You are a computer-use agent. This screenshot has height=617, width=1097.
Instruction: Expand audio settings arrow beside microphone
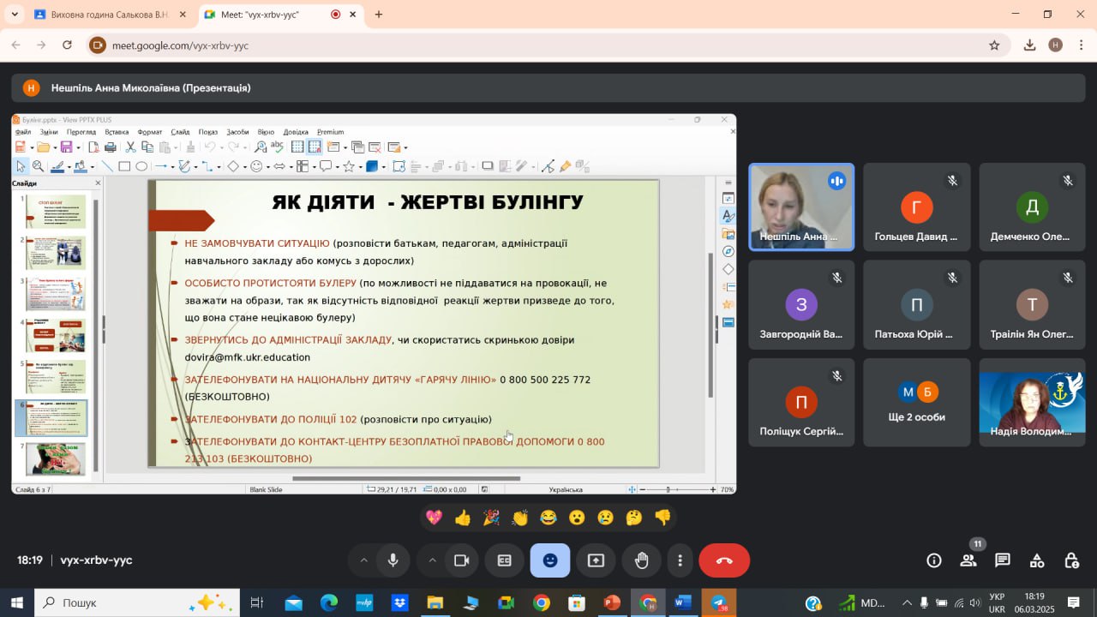pos(363,560)
